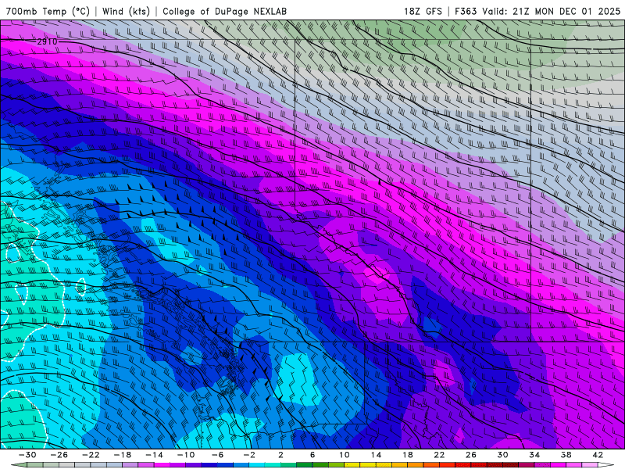This screenshot has height=469, width=625.
Task: Click the Valid: 21Z MON DEC 01 2025 text
Action: tap(552, 11)
